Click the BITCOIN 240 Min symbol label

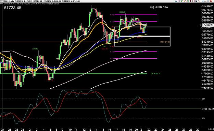pos(7,1)
